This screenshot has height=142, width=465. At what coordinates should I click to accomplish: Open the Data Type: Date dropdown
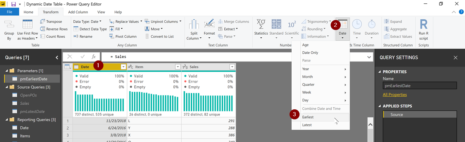(x=87, y=21)
